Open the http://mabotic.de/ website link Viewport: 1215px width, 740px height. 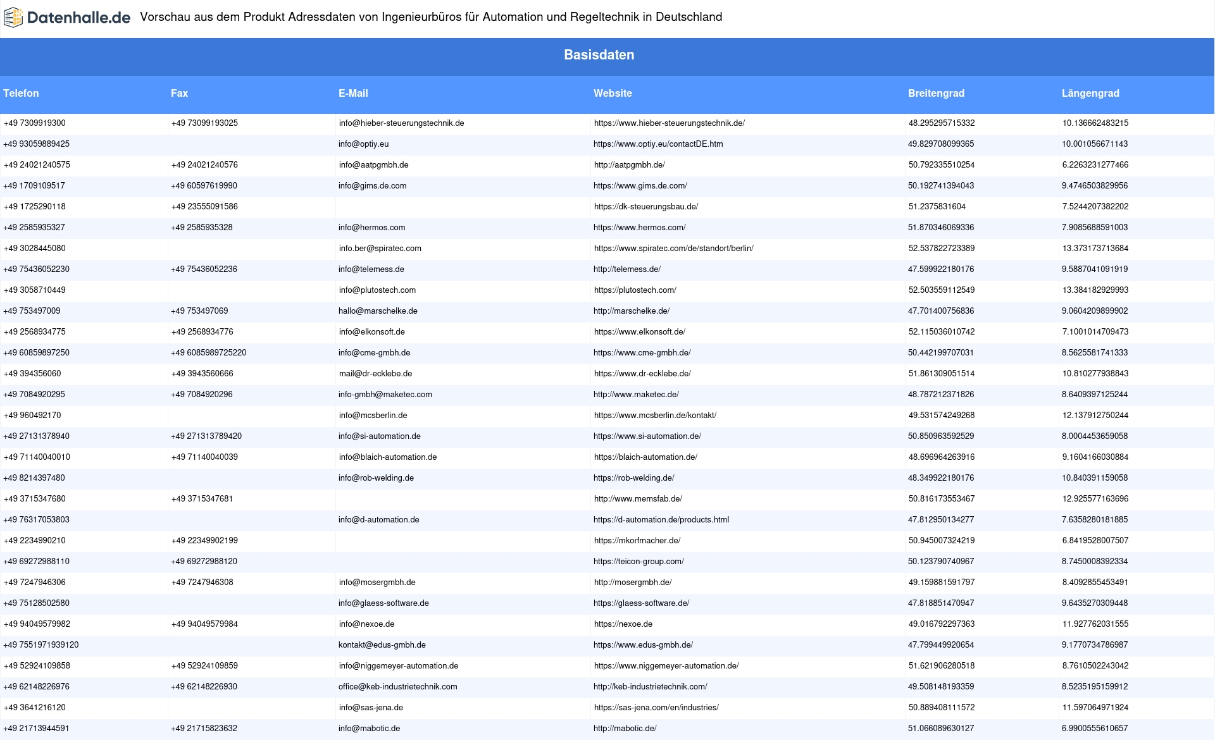click(x=625, y=729)
